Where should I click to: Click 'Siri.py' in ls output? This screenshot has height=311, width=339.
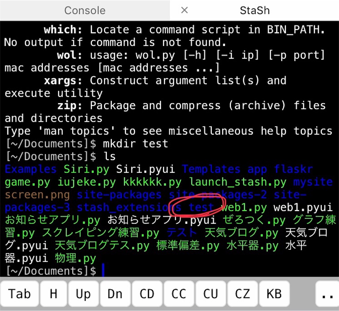pos(86,169)
